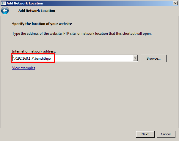Close the Add Network Location dialog
The width and height of the screenshot is (179, 141).
(176, 3)
